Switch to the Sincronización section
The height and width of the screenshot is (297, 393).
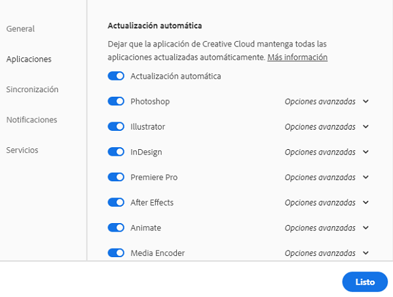(32, 89)
